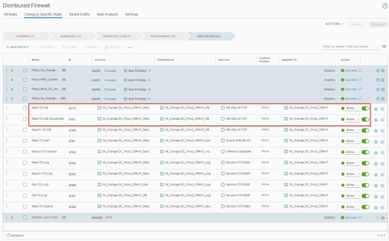Toggle off the Search-TO-Log rule
Image resolution: width=389 pixels, height=241 pixels.
click(365, 173)
